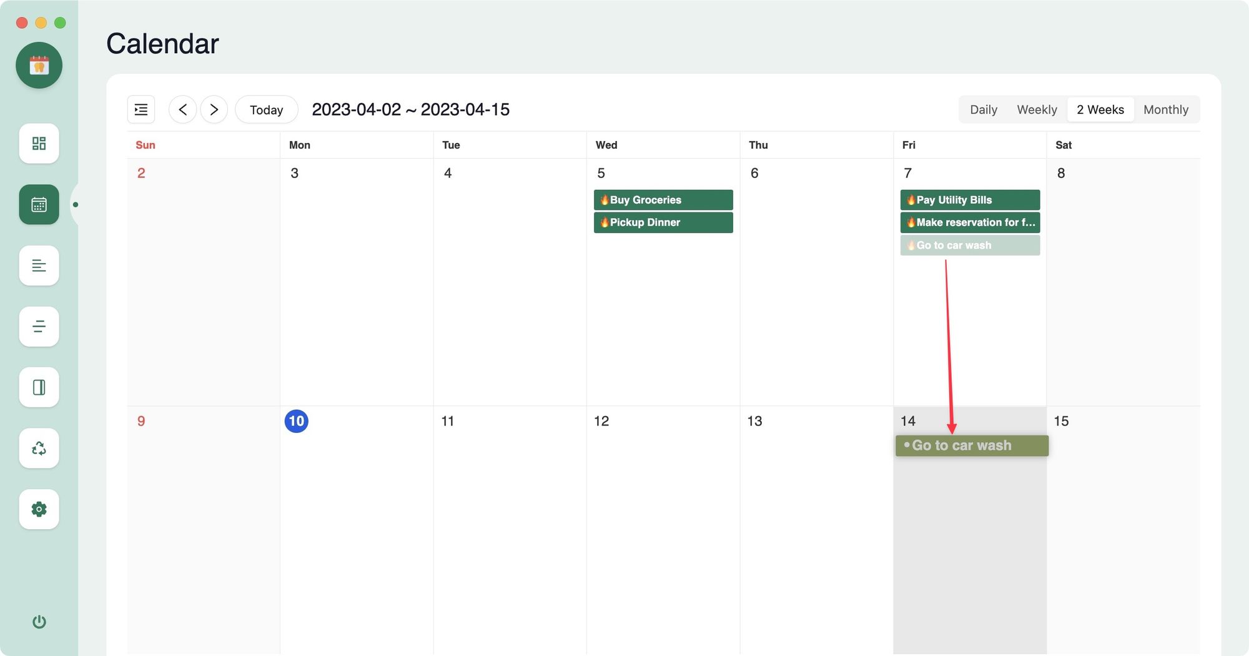The height and width of the screenshot is (656, 1249).
Task: Go to next period with right chevron
Action: coord(214,109)
